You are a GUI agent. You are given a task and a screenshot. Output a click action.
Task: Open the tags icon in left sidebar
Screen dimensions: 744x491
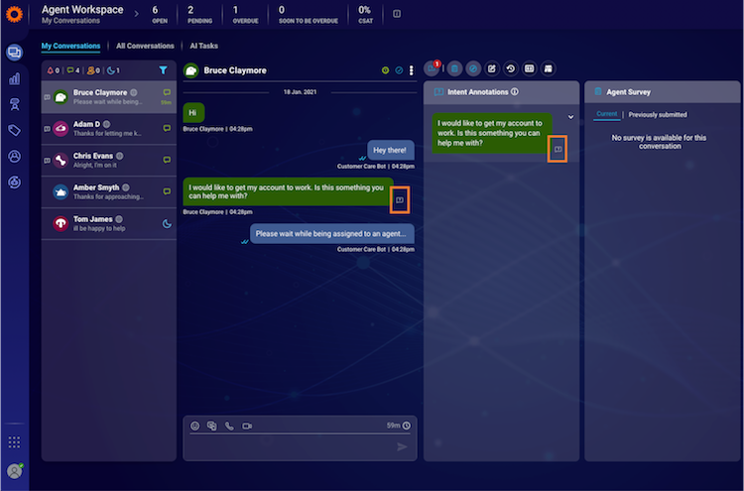coord(14,130)
